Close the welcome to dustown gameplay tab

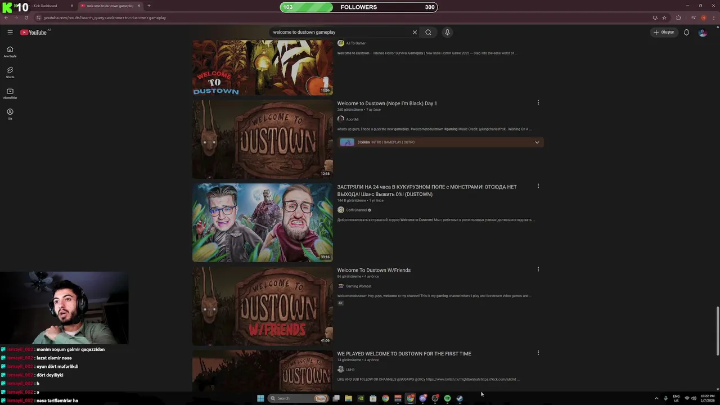(139, 6)
